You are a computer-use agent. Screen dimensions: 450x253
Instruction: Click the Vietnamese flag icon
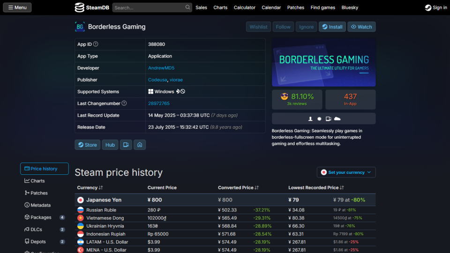coord(81,218)
